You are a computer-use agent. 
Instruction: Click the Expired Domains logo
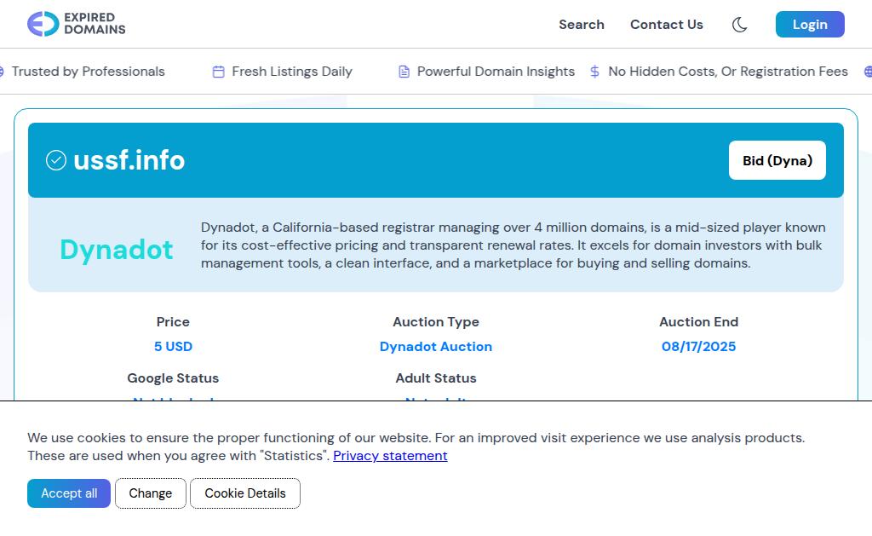76,24
